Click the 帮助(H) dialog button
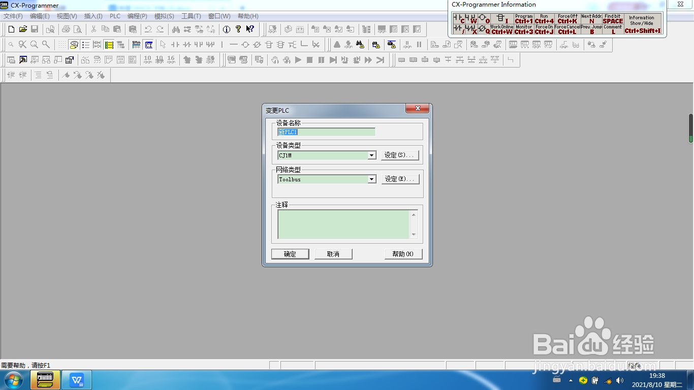 point(403,254)
